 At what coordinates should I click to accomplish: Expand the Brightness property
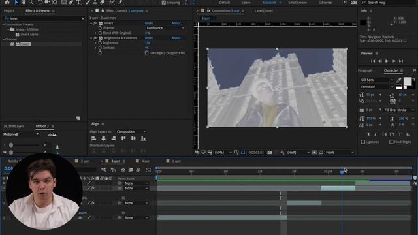coord(95,42)
